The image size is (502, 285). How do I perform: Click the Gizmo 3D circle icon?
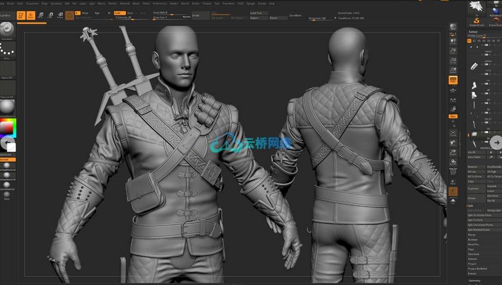point(69,15)
